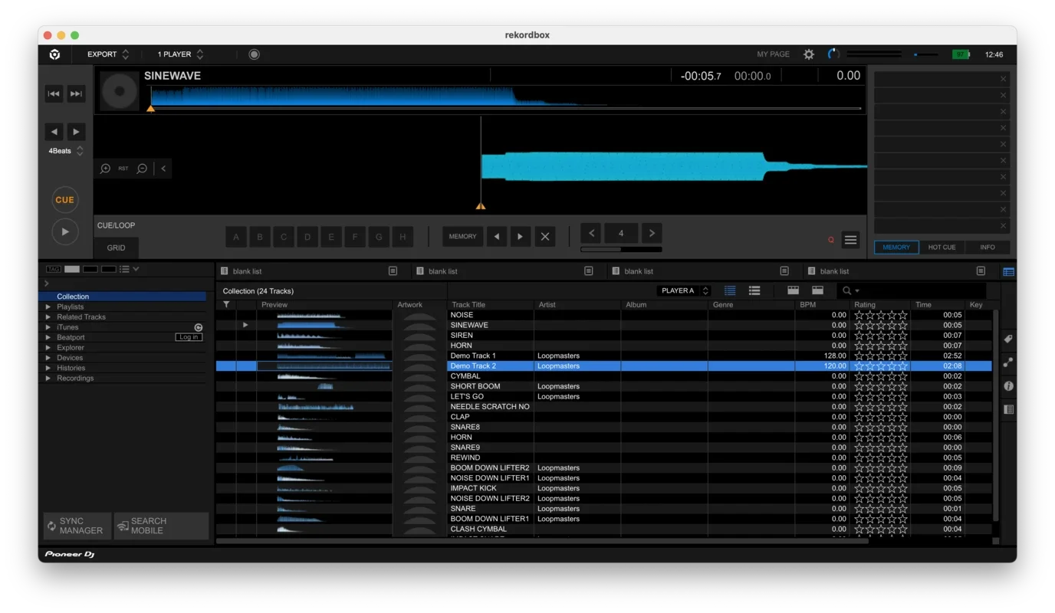The height and width of the screenshot is (613, 1055).
Task: Switch to detailed list view icon
Action: tap(730, 290)
